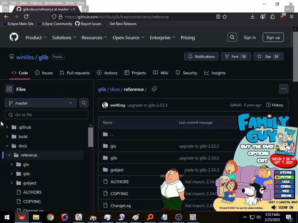Click the Fork 18 button
298x223 pixels.
(236, 56)
